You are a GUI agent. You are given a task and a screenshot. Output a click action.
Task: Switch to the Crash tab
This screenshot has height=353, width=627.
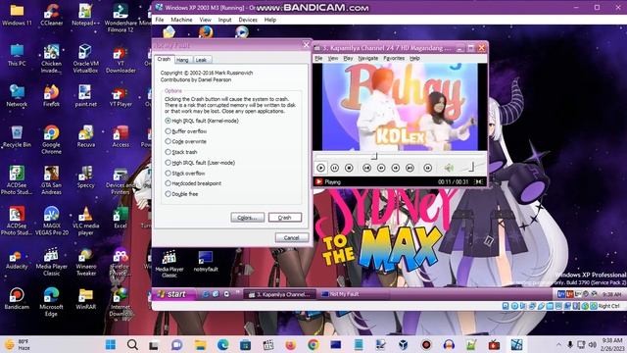[x=164, y=59]
